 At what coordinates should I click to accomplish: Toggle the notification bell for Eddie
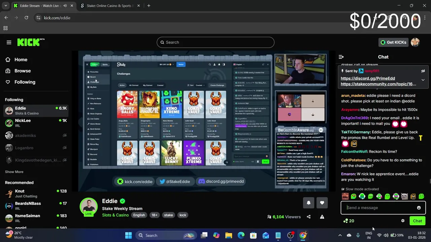point(308,203)
